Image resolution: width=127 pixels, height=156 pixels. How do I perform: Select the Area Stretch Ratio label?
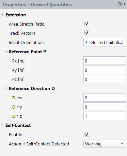point(27,24)
